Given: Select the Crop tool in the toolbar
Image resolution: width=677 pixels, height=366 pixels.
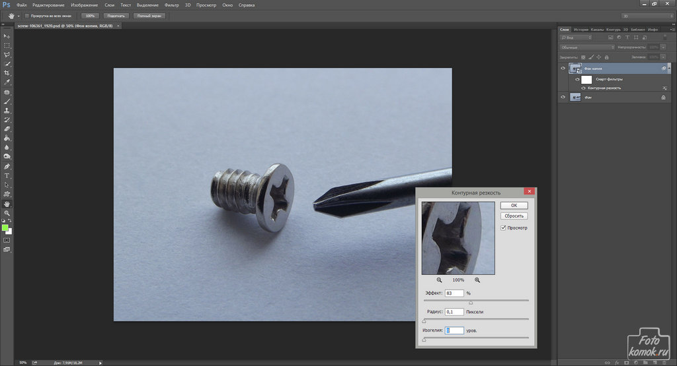Looking at the screenshot, I should 7,73.
